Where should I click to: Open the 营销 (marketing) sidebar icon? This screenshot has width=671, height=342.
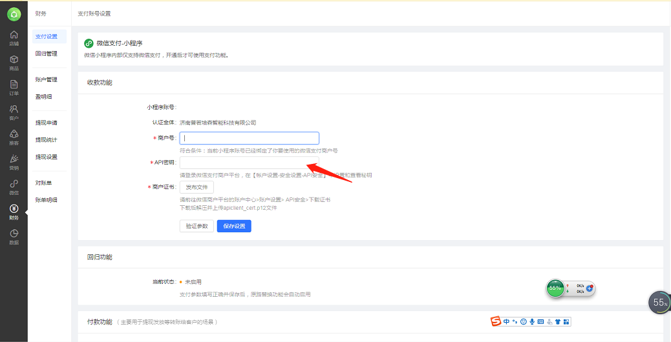coord(14,163)
